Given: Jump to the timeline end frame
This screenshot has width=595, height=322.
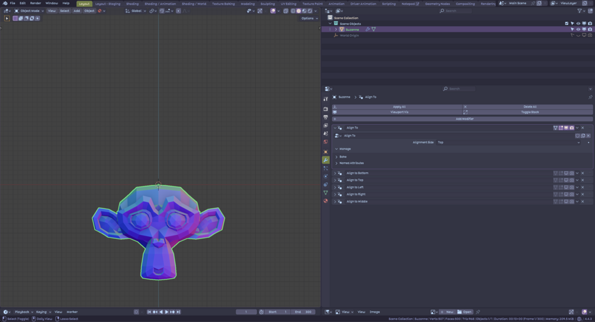Looking at the screenshot, I should click(178, 312).
